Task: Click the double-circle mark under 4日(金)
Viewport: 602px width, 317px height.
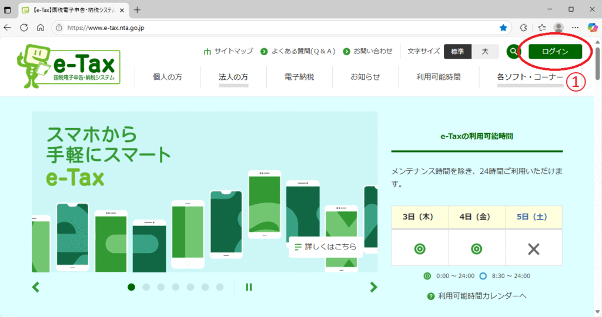Action: coord(476,249)
